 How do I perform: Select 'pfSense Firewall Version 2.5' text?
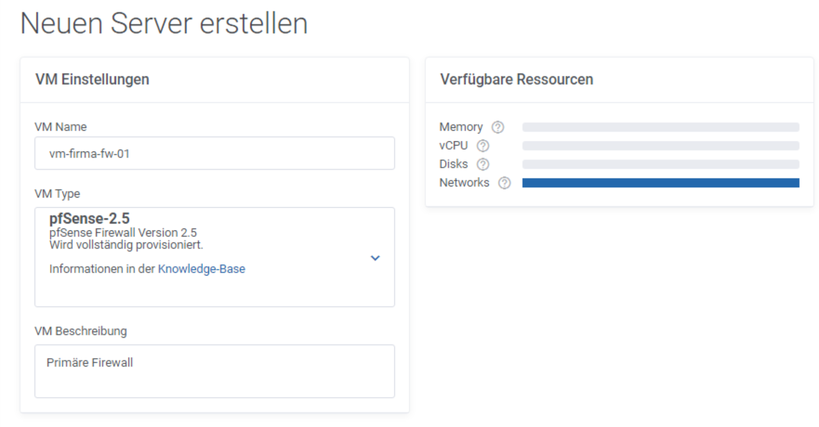click(x=123, y=233)
